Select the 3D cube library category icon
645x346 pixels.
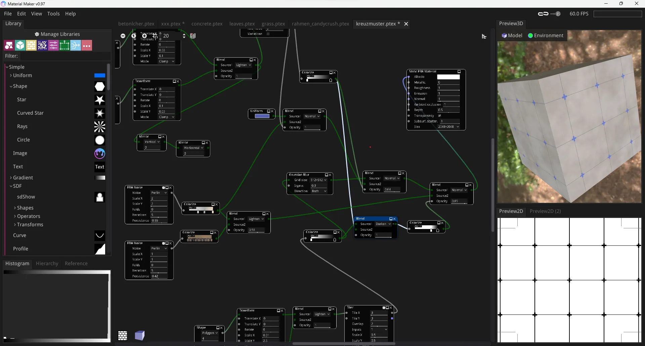point(20,46)
